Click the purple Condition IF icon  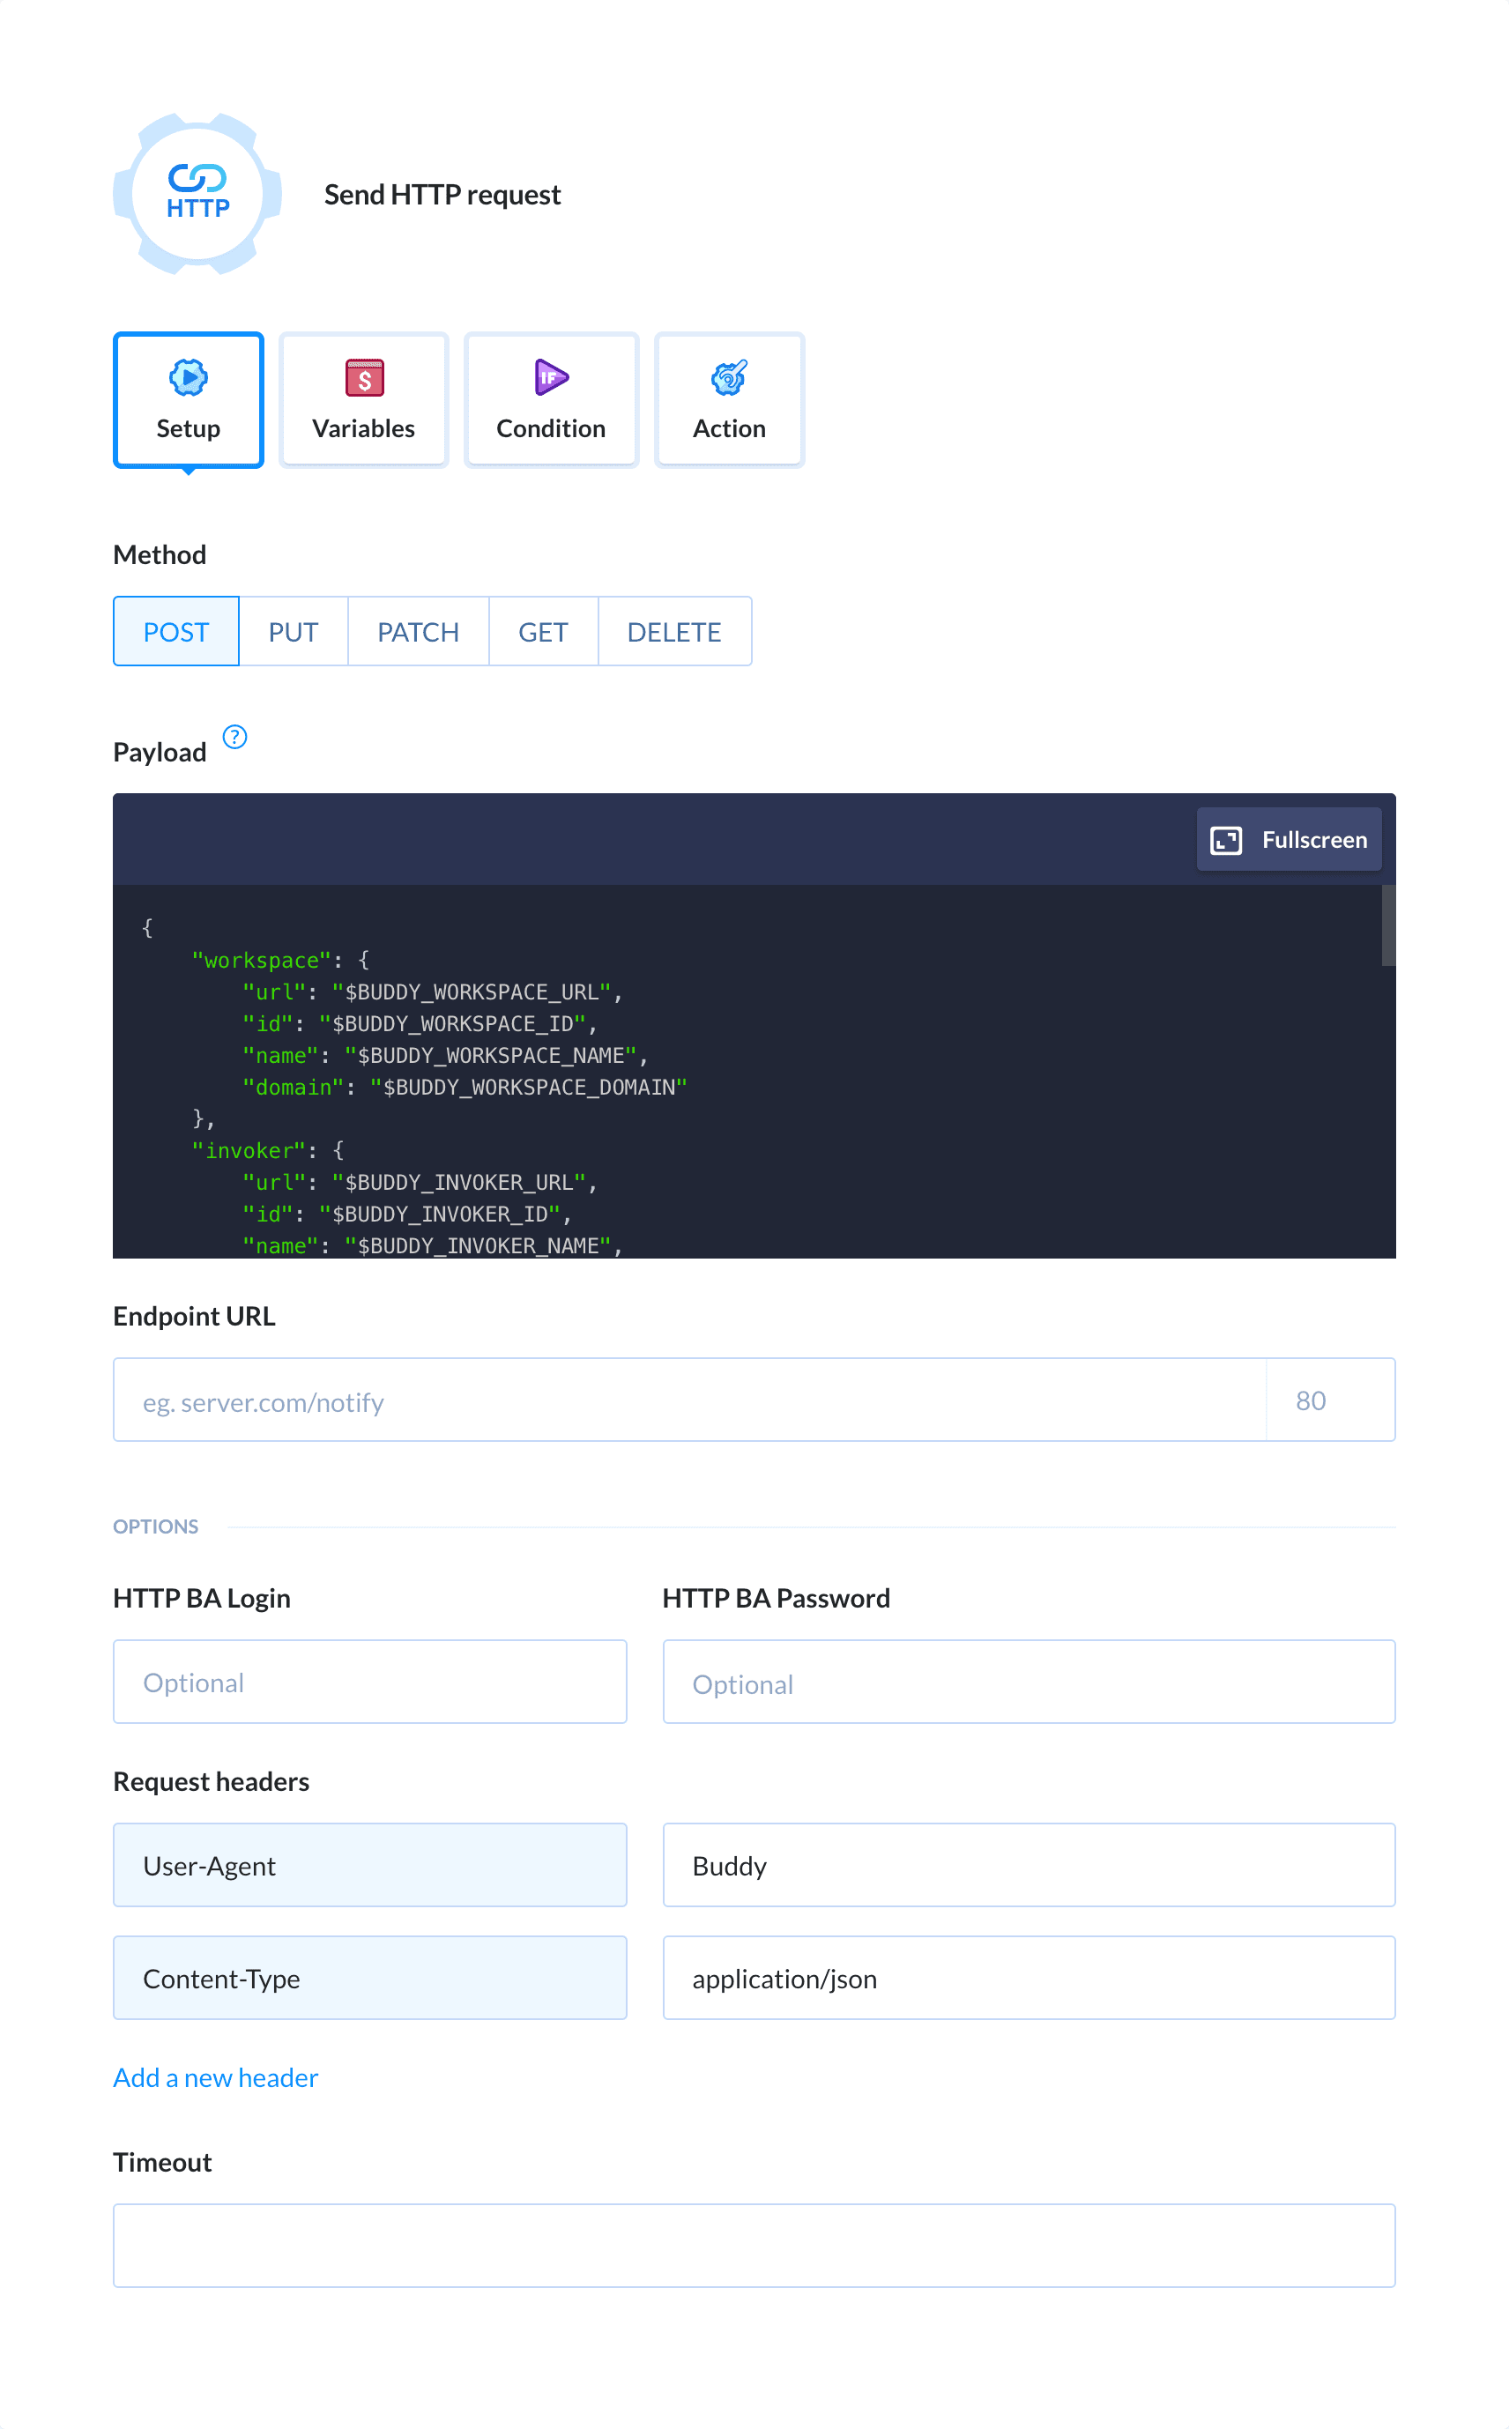[550, 378]
